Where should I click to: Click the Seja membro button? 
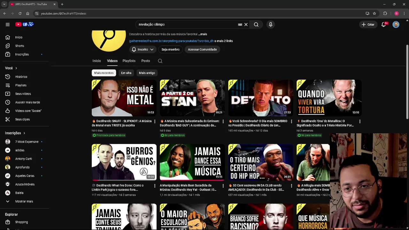pos(170,50)
